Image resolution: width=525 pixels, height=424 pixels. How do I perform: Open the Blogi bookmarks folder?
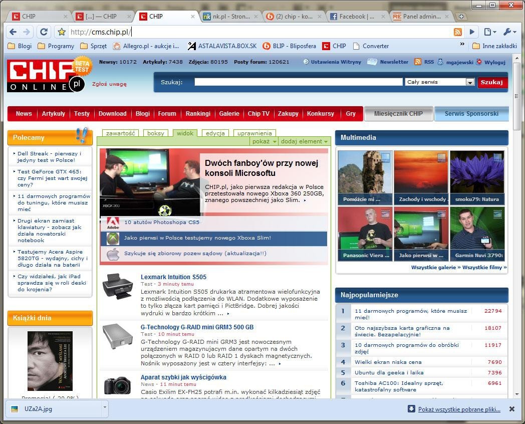(20, 46)
